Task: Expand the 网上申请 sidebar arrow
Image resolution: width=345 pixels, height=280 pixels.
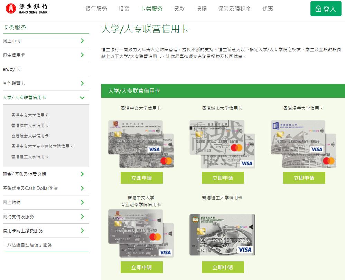Action: click(82, 41)
